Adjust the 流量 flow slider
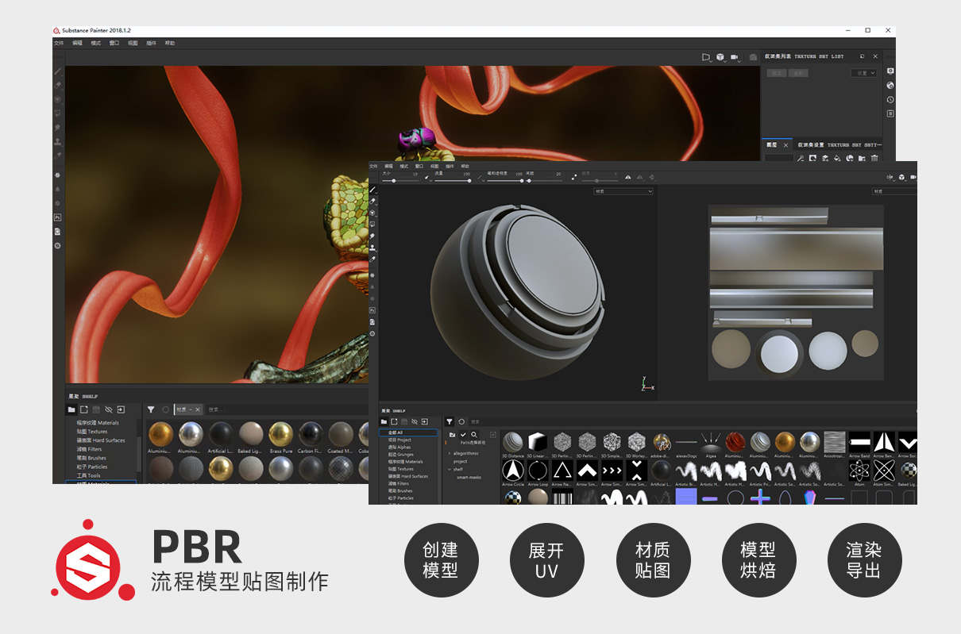 coord(453,181)
